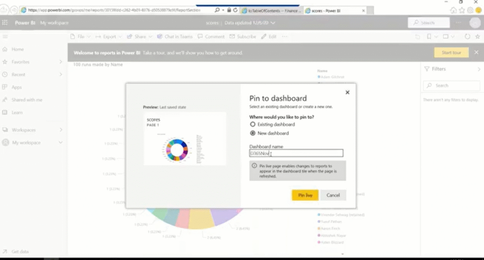This screenshot has width=484, height=260.
Task: Open the app launcher waffle icon
Action: 6,23
